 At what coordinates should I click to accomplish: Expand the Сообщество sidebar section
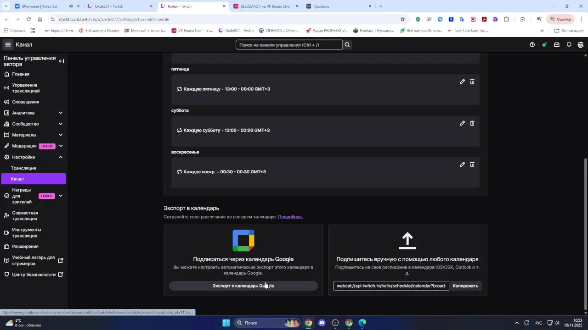(61, 124)
